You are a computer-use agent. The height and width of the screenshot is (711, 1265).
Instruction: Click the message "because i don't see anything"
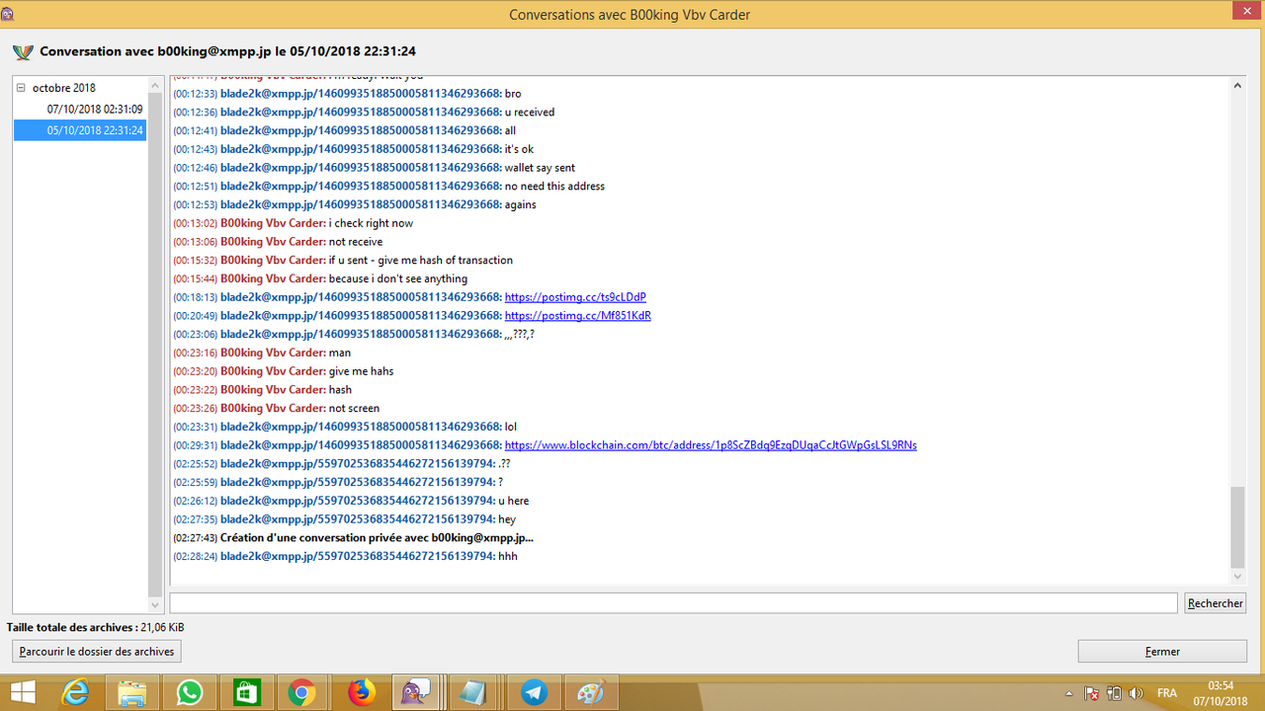(398, 279)
